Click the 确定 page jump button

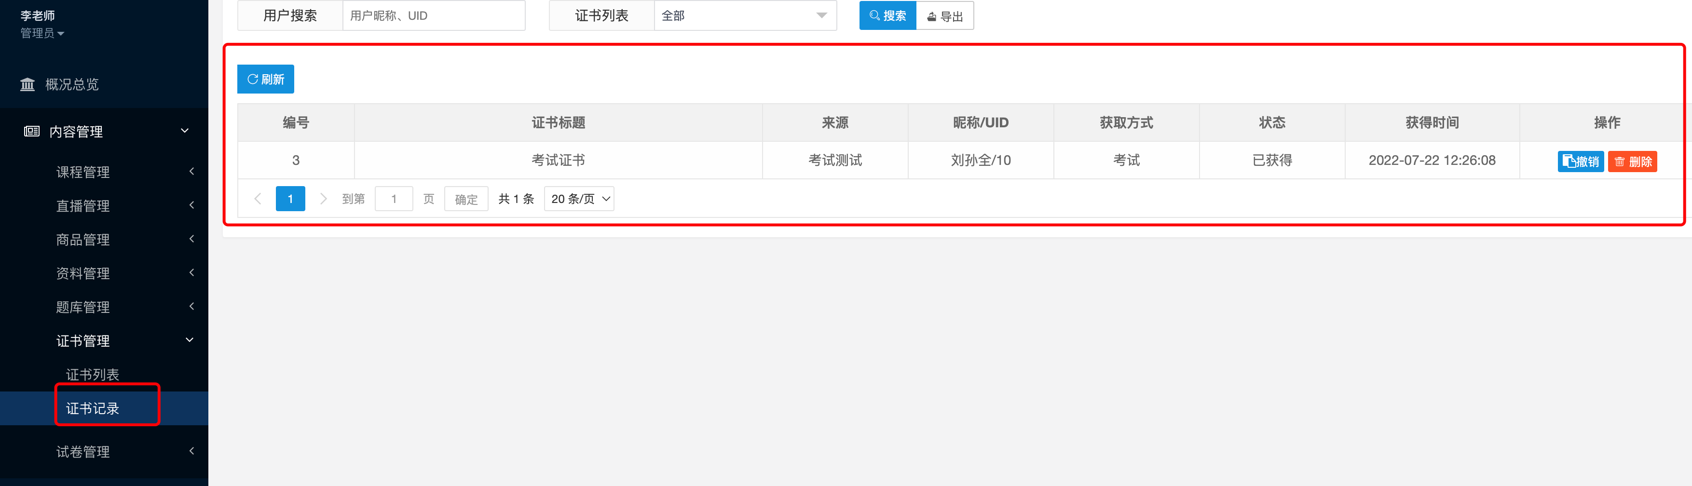tap(466, 199)
